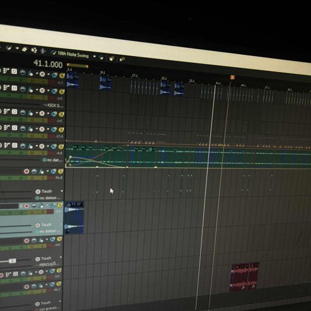
Task: Click envelope icon on the mc dat track
Action: coord(30,146)
